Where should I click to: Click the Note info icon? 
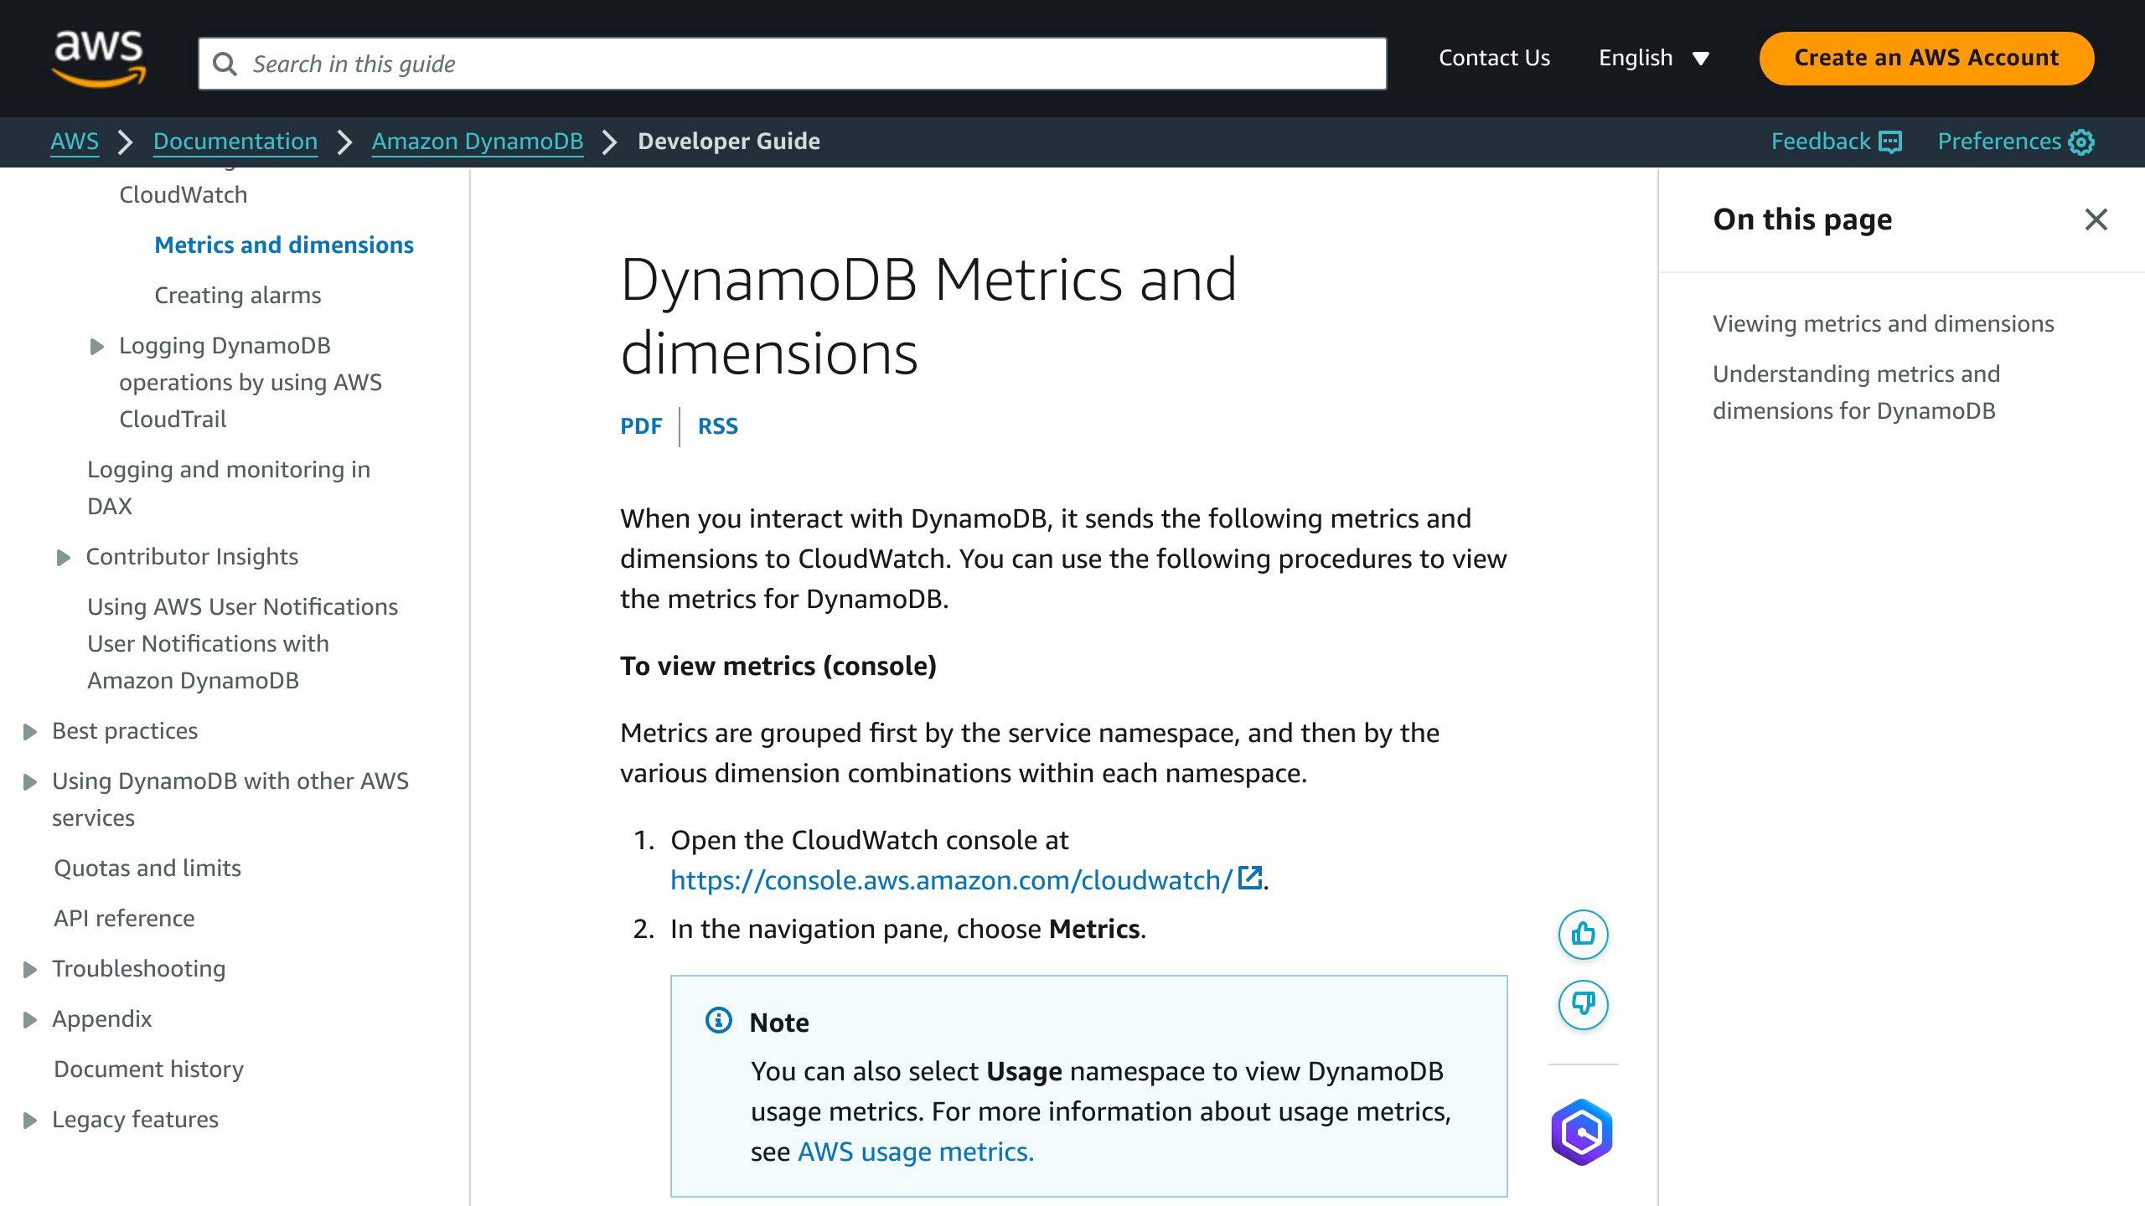point(719,1021)
